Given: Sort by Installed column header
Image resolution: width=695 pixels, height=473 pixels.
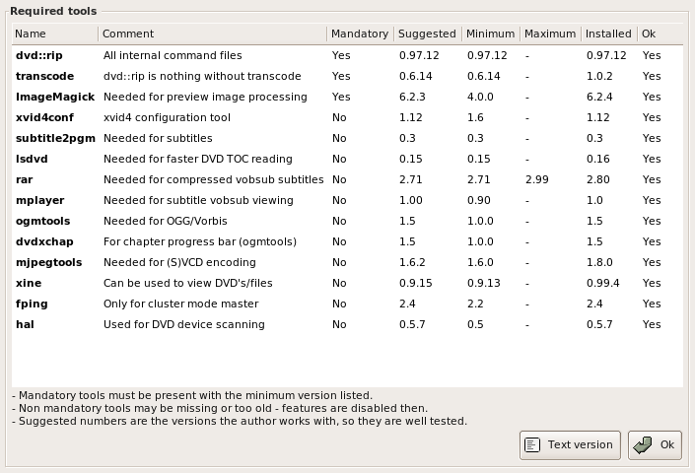Looking at the screenshot, I should [x=609, y=34].
